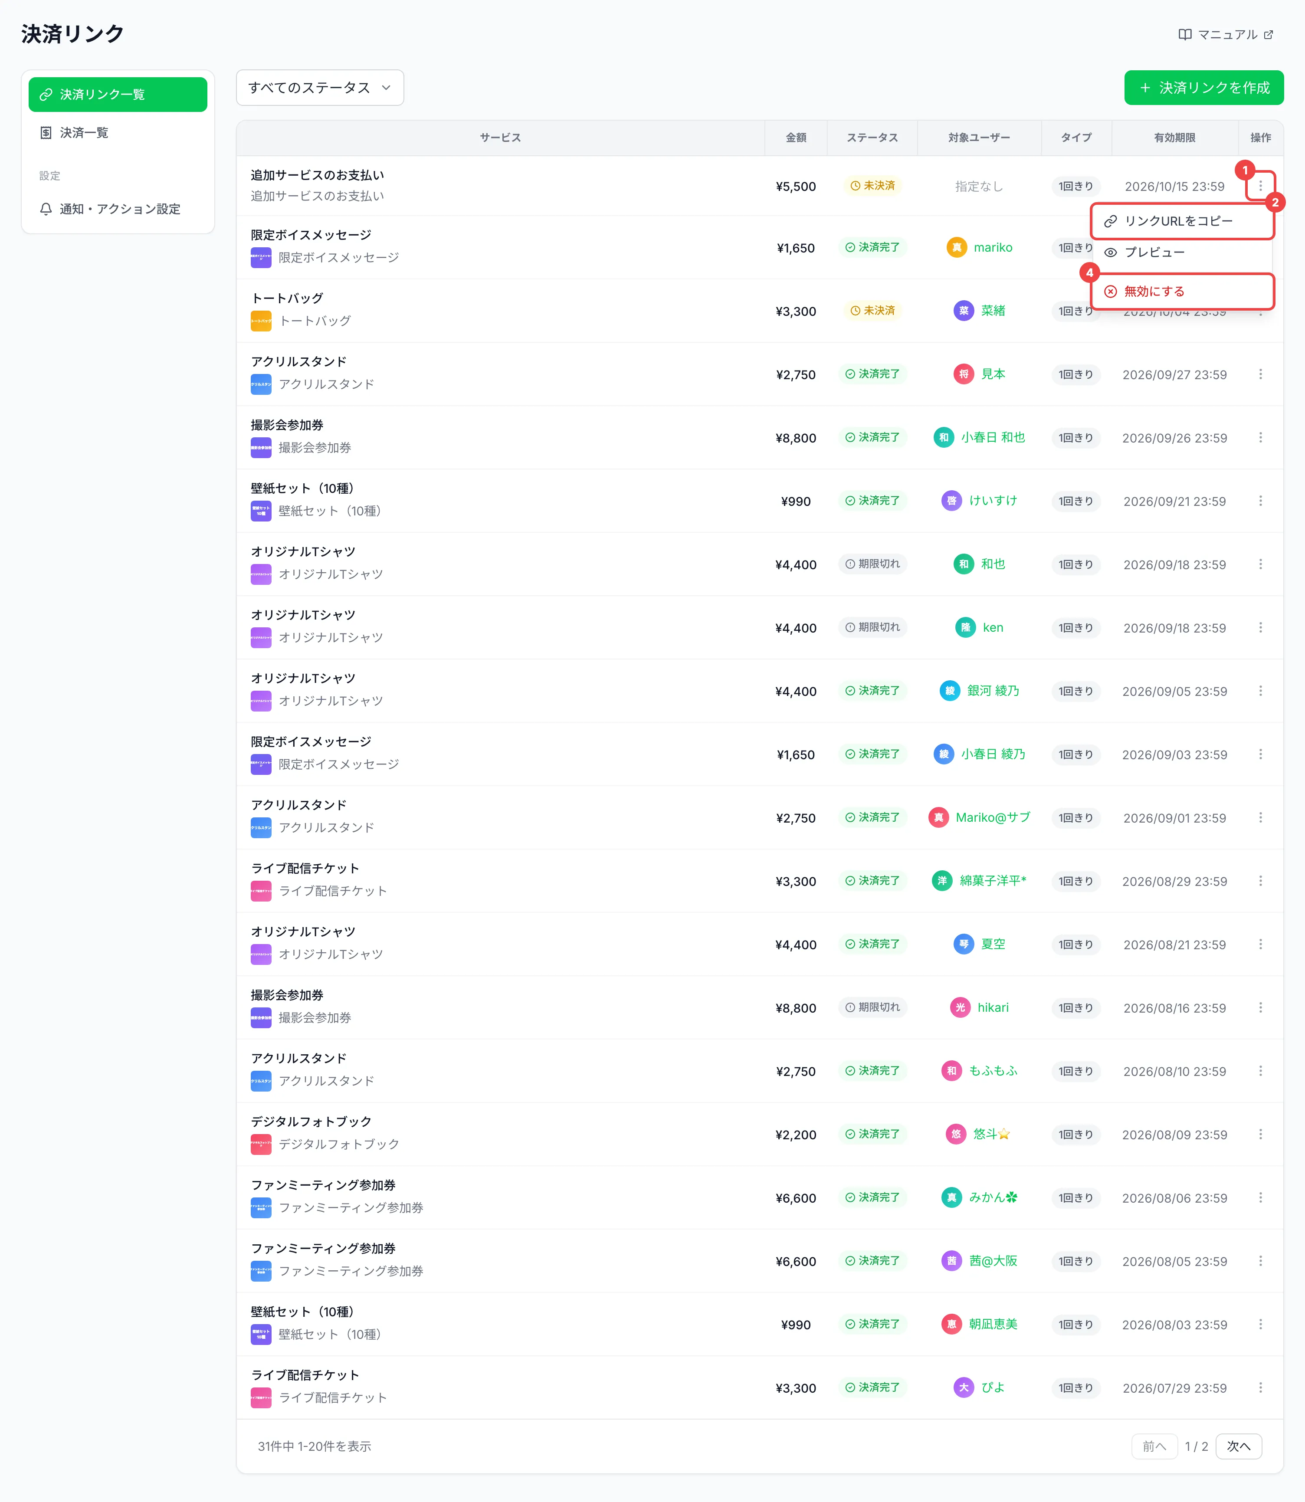This screenshot has height=1502, width=1305.
Task: Open user link 小春日 綾乃
Action: (993, 754)
